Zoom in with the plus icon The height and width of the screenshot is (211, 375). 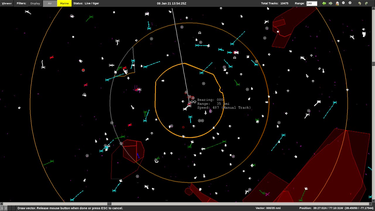350,3
